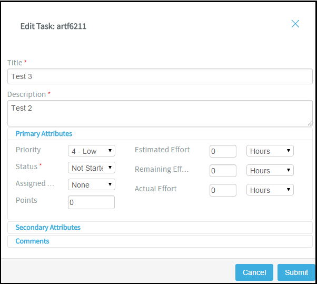Collapse the Primary Attributes section

(x=44, y=134)
